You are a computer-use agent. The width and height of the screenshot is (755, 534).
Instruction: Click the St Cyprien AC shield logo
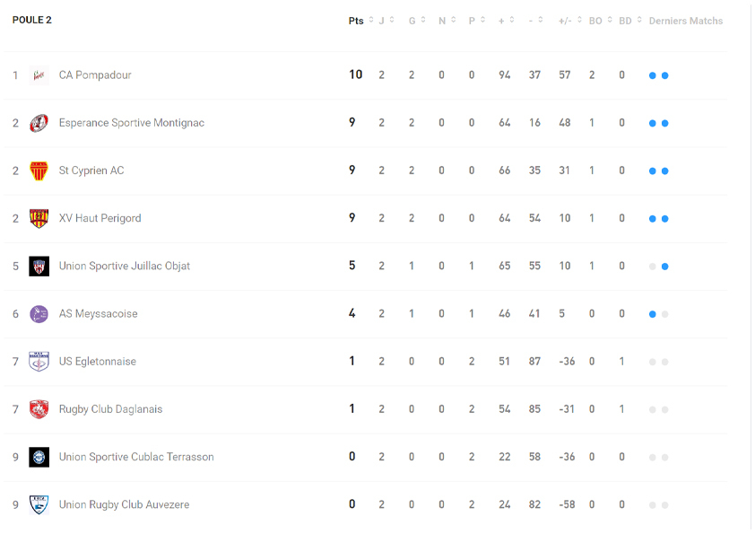(39, 171)
